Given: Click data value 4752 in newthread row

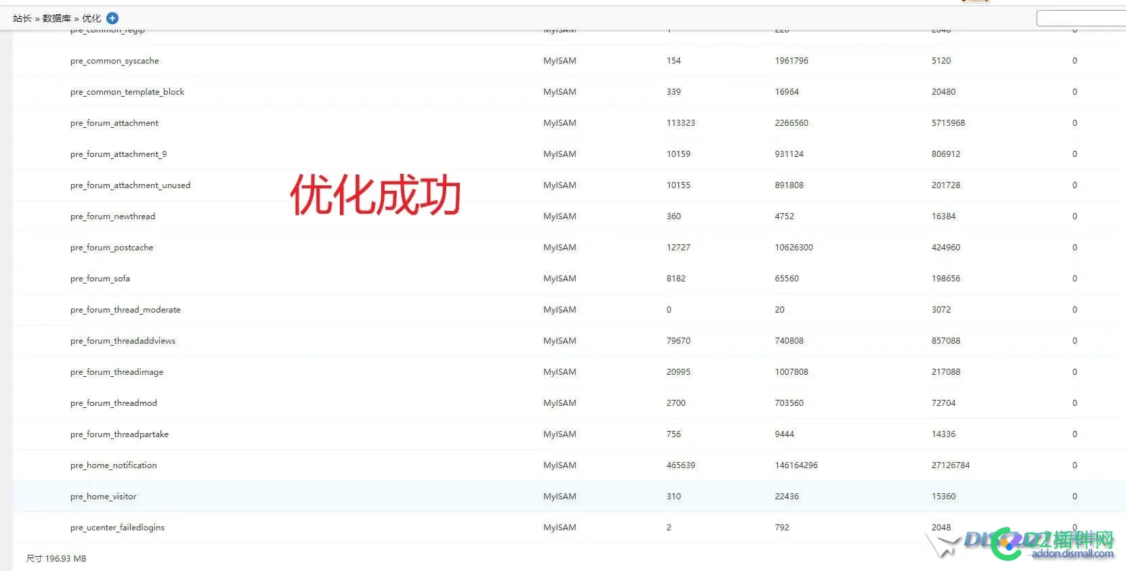Looking at the screenshot, I should (x=784, y=216).
